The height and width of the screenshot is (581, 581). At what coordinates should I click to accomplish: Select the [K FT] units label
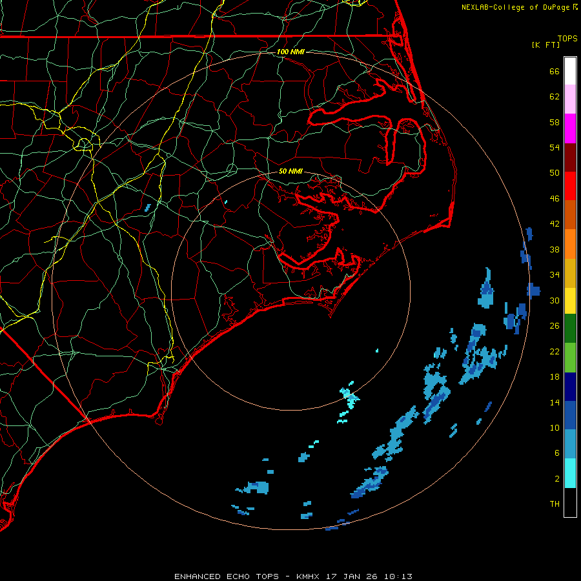(545, 45)
